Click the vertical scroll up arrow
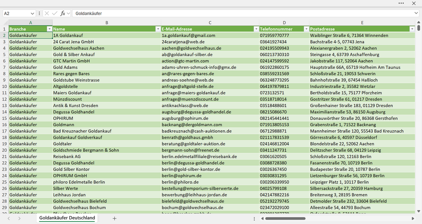The image size is (422, 224). click(418, 23)
